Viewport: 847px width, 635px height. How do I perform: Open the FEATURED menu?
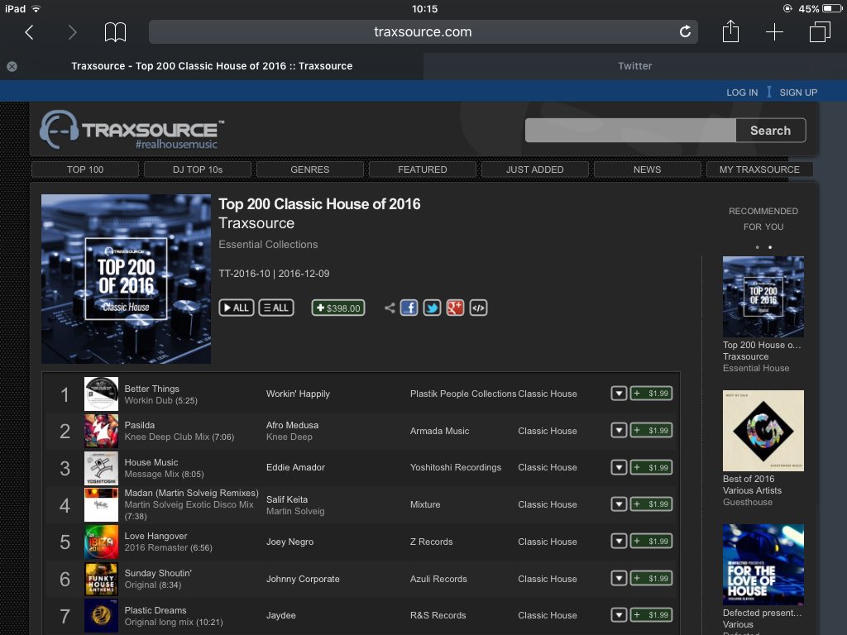tap(423, 169)
